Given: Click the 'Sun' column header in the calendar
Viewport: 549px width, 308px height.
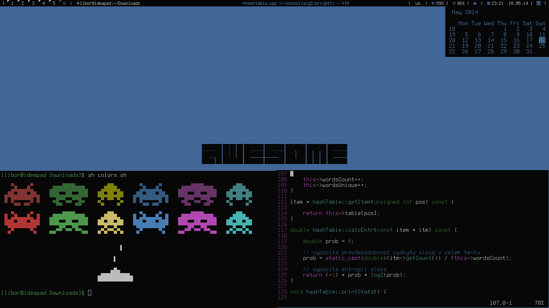Looking at the screenshot, I should tap(541, 23).
